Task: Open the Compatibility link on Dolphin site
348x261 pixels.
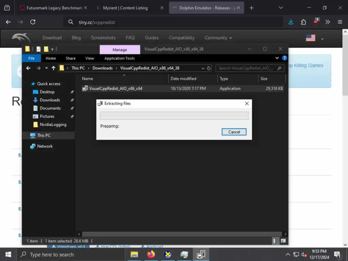Action: pyautogui.click(x=181, y=38)
